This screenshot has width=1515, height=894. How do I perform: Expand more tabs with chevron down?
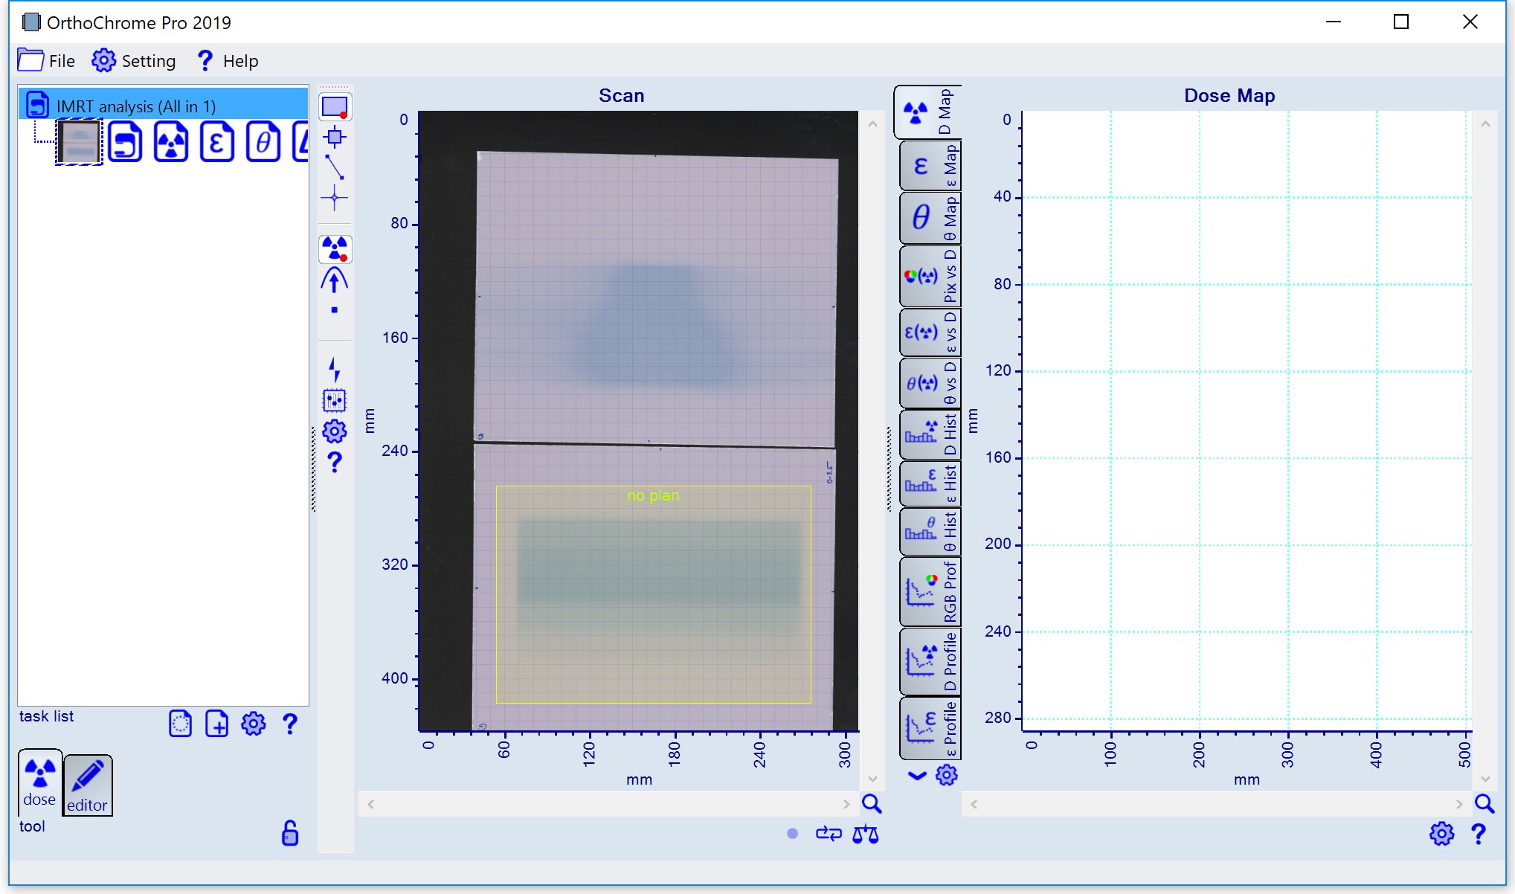[917, 776]
